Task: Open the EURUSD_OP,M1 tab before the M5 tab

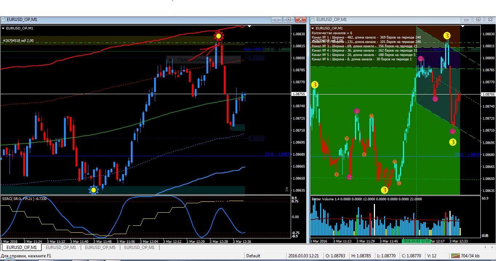Action: 61,247
